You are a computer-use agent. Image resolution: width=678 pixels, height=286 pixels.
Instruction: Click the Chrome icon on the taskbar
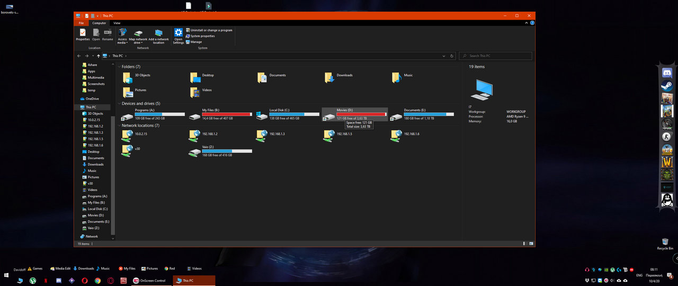97,281
